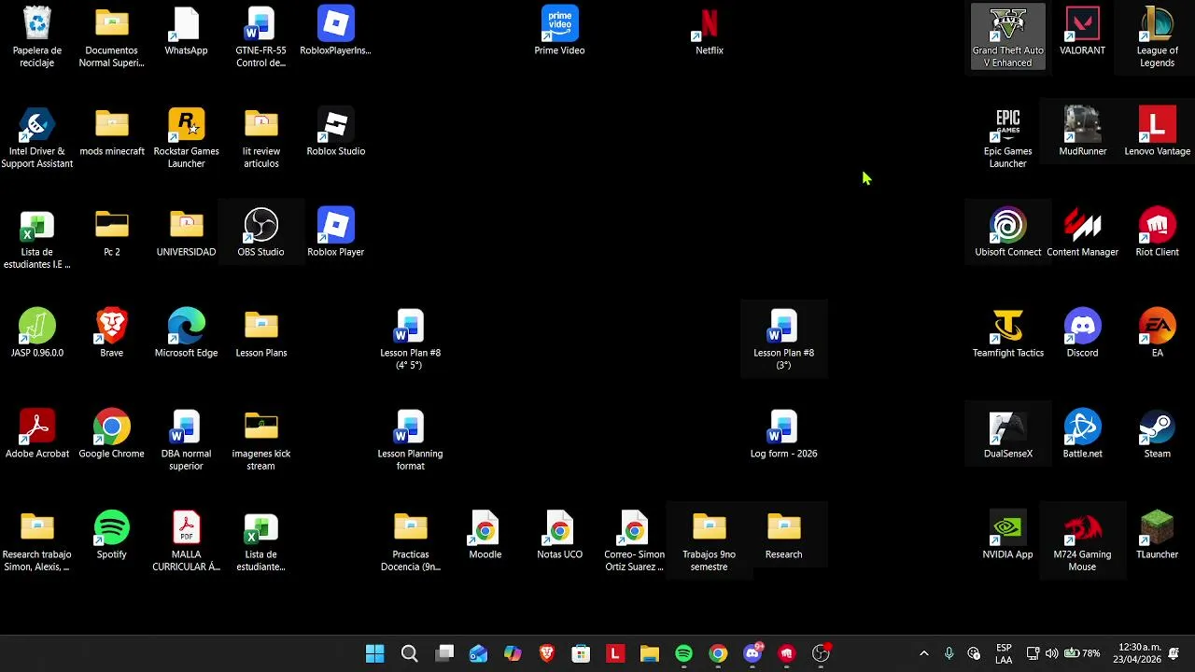Viewport: 1195px width, 672px height.
Task: Select Log form - 2026 document
Action: 784,435
